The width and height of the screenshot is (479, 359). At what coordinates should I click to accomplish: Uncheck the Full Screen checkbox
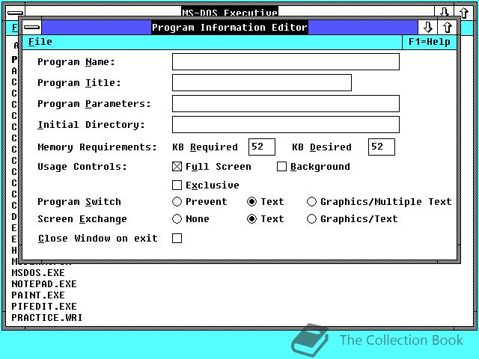[x=177, y=166]
